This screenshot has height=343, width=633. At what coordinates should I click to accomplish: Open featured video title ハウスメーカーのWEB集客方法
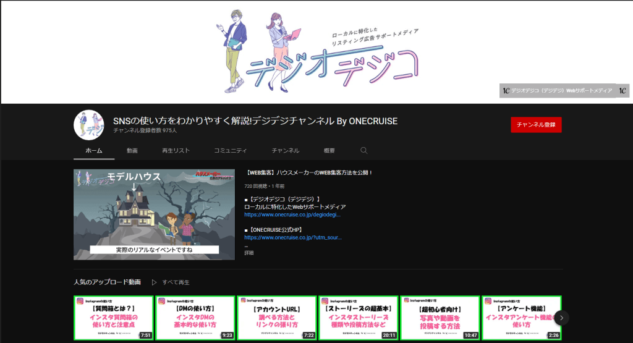tap(309, 172)
